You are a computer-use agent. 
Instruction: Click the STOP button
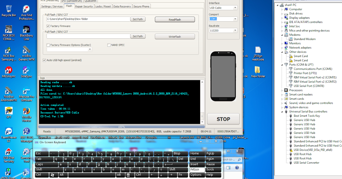point(223,119)
